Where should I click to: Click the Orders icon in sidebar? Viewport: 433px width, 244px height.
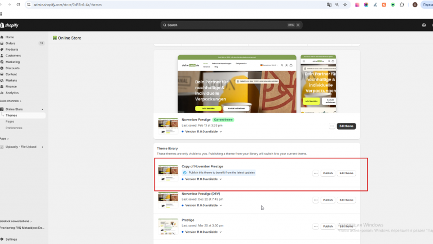coord(2,43)
